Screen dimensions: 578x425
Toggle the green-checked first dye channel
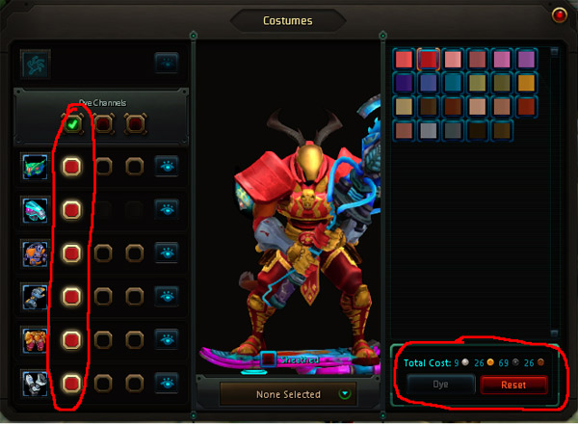(72, 124)
